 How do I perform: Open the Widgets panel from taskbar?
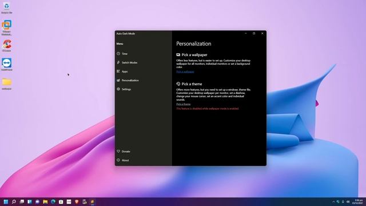pyautogui.click(x=29, y=201)
